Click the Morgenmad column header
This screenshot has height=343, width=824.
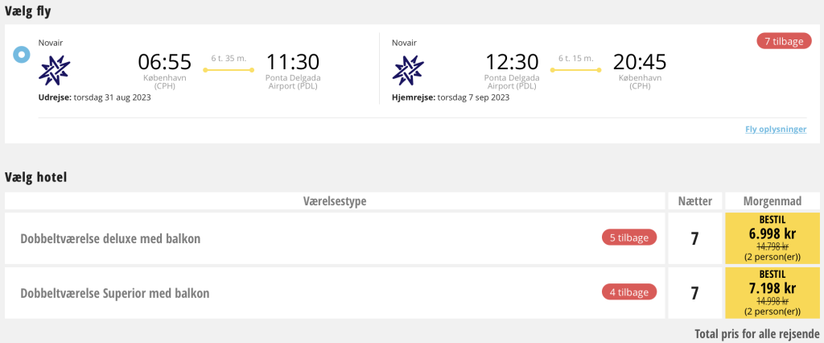point(772,200)
